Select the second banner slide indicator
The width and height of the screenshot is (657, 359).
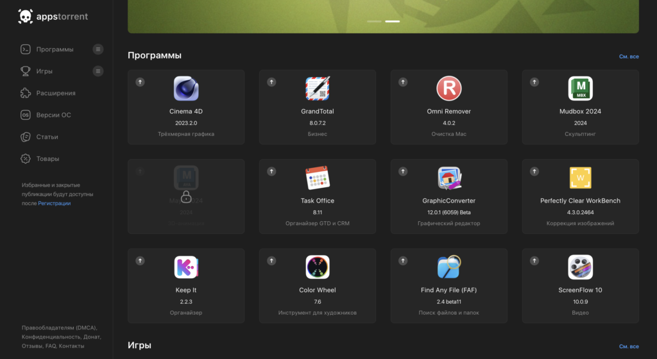tap(392, 21)
